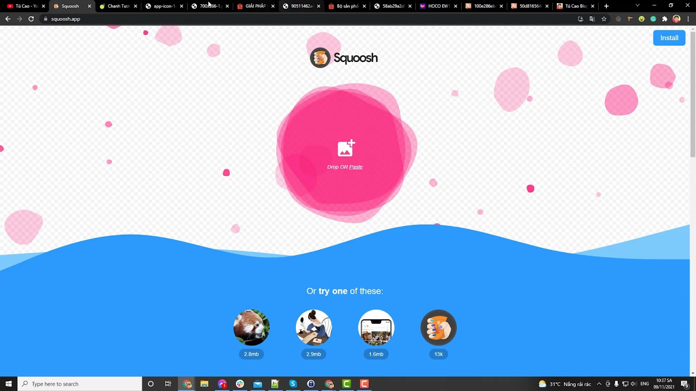Click the add image icon in the pink blob
The image size is (696, 391).
click(346, 148)
